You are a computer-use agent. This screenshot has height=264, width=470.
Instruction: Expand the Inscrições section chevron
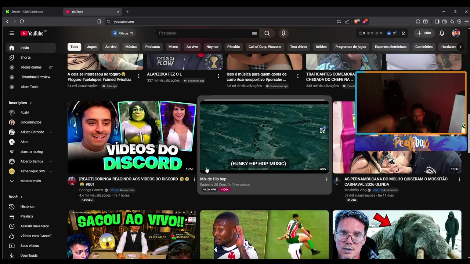(x=31, y=103)
